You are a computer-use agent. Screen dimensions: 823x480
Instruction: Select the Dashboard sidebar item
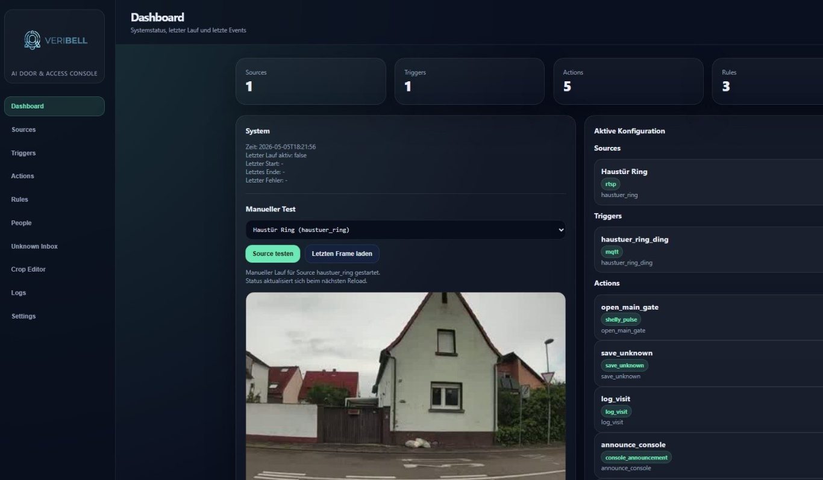[54, 106]
